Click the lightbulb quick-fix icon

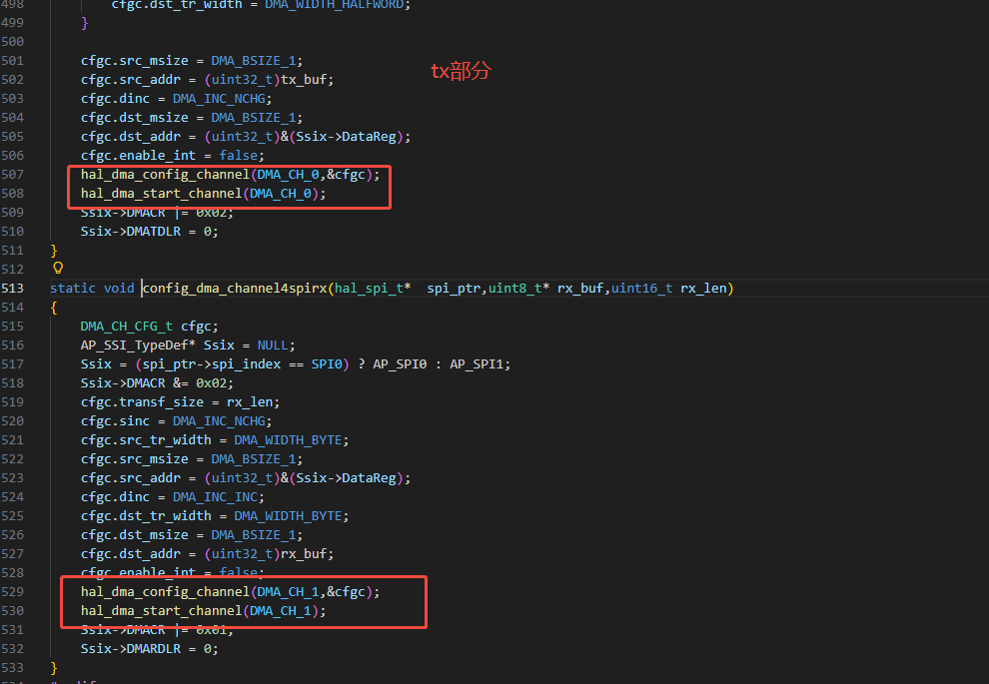pos(58,269)
